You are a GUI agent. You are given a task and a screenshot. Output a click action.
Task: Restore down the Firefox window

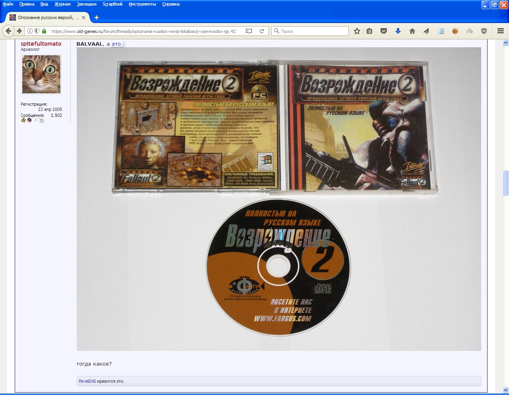495,5
